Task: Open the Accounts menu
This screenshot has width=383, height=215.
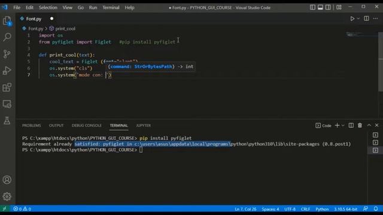Action: 7,180
